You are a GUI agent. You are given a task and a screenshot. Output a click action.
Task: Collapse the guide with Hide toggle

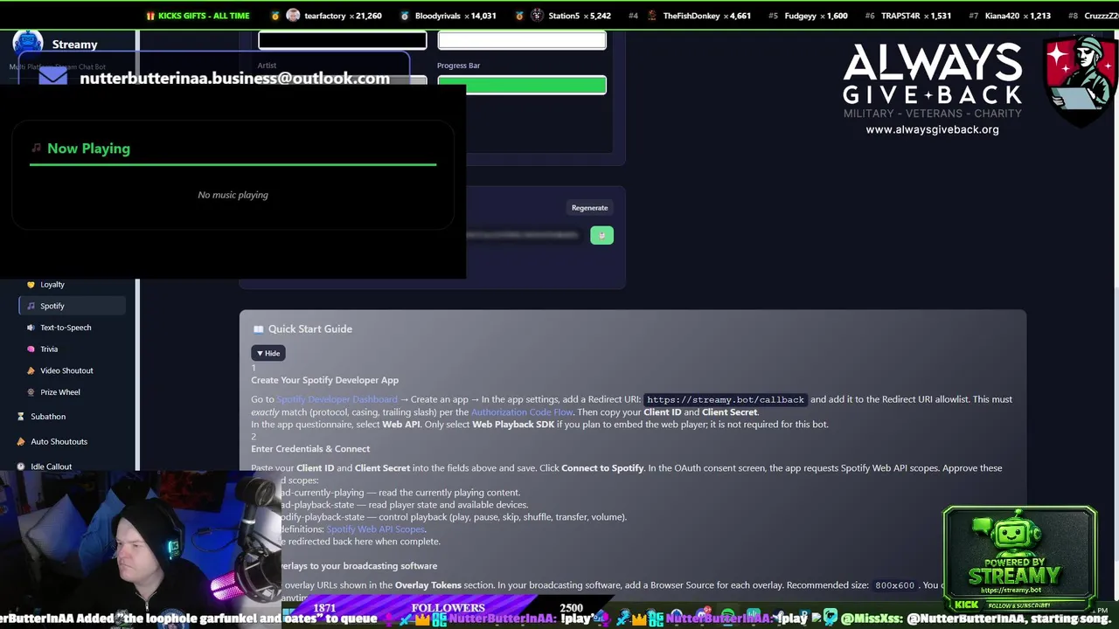(268, 353)
